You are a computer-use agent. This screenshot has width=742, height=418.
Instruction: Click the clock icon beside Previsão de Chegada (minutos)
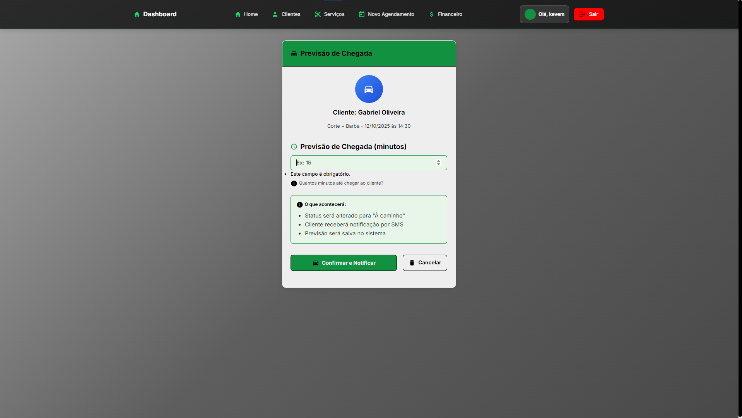(x=294, y=147)
